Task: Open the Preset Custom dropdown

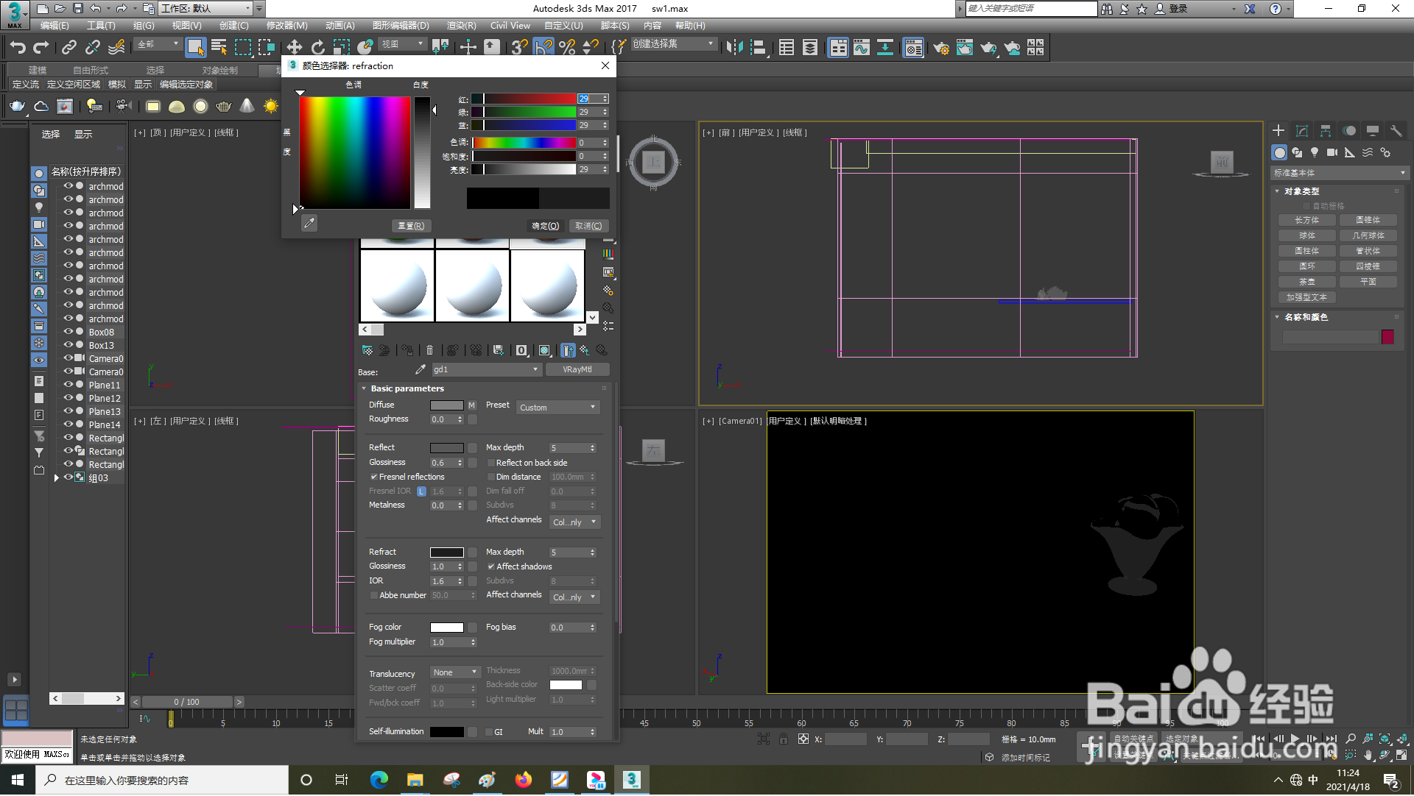Action: pyautogui.click(x=557, y=408)
